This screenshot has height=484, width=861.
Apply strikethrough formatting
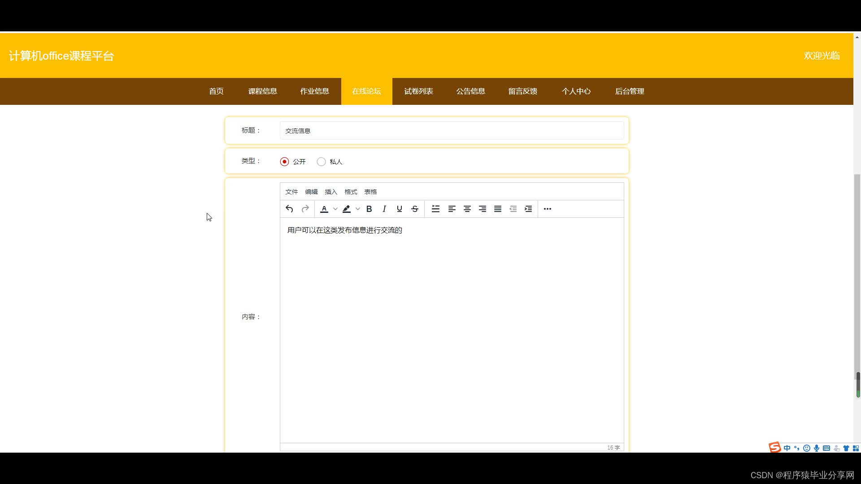click(x=415, y=209)
